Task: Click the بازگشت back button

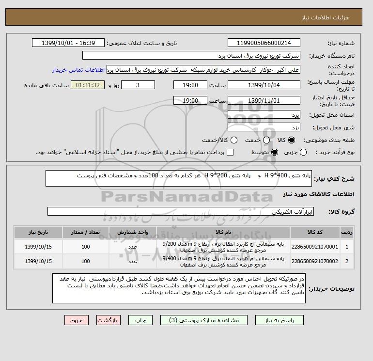Action: pyautogui.click(x=109, y=320)
